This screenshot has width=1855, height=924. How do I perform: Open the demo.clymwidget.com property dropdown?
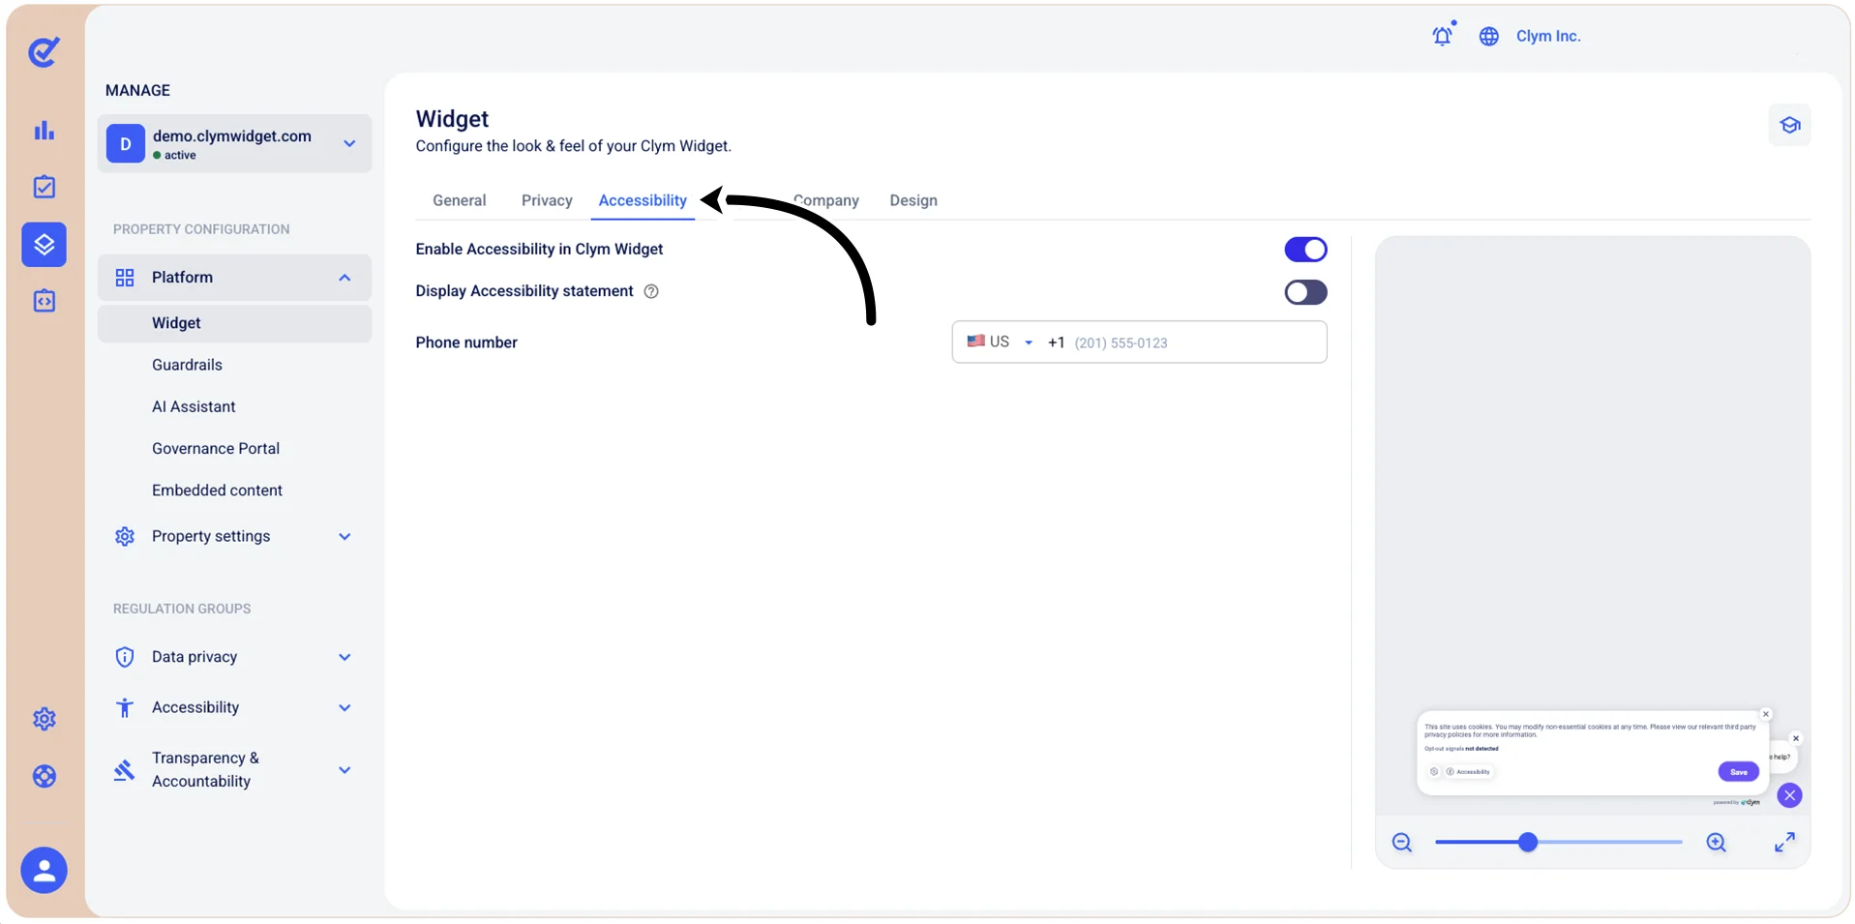point(235,143)
